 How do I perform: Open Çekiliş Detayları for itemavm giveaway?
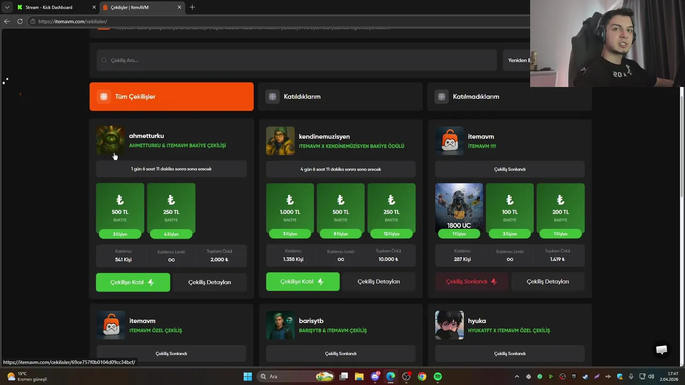click(548, 282)
